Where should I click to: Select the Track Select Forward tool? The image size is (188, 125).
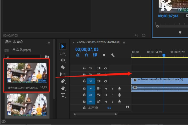point(63,53)
